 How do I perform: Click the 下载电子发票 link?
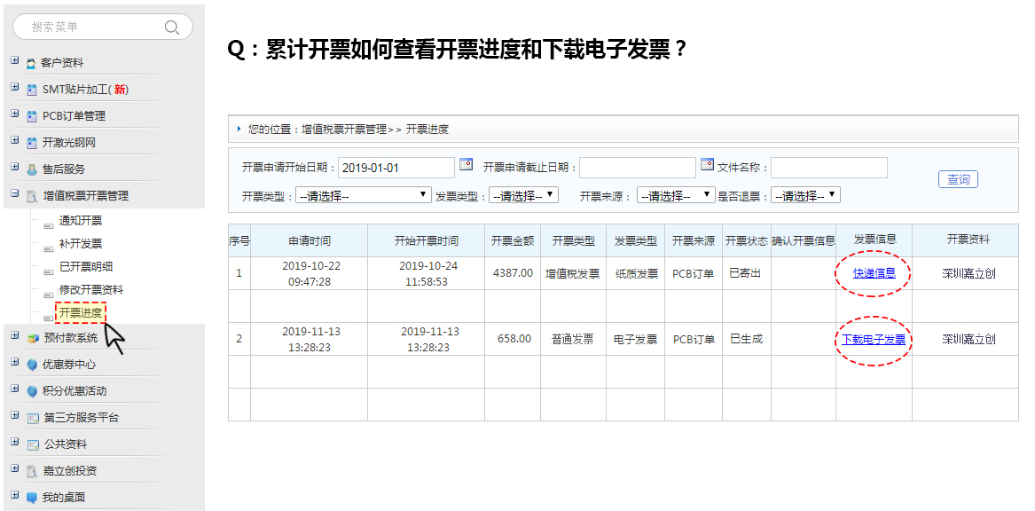click(x=874, y=340)
